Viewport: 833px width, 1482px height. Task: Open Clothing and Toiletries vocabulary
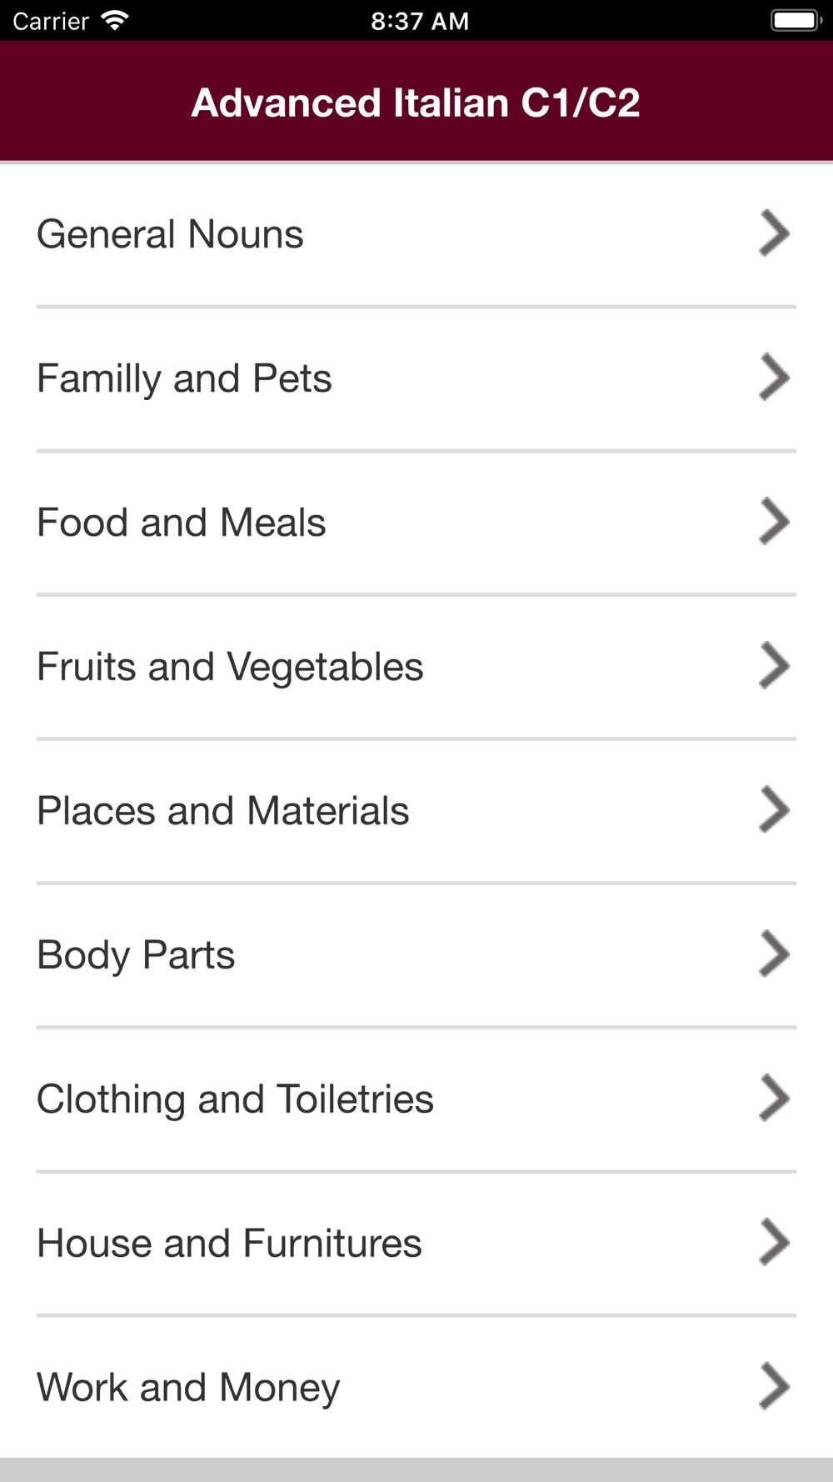coord(416,1100)
